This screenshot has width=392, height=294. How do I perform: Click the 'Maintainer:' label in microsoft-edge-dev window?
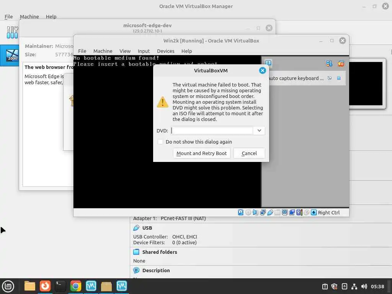pyautogui.click(x=39, y=46)
